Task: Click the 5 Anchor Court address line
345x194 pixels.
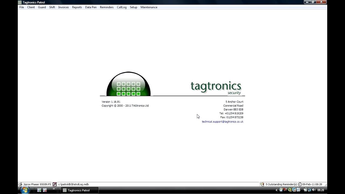Action: 234,102
